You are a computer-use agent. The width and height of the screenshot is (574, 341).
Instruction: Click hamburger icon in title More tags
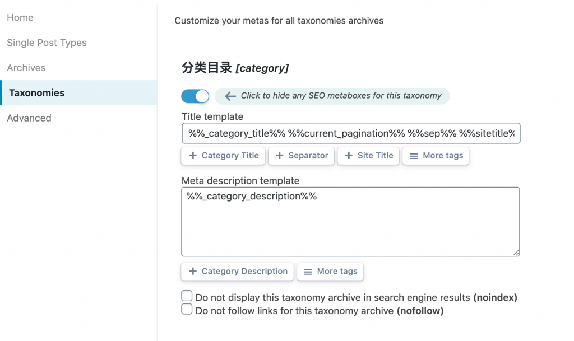pos(414,156)
